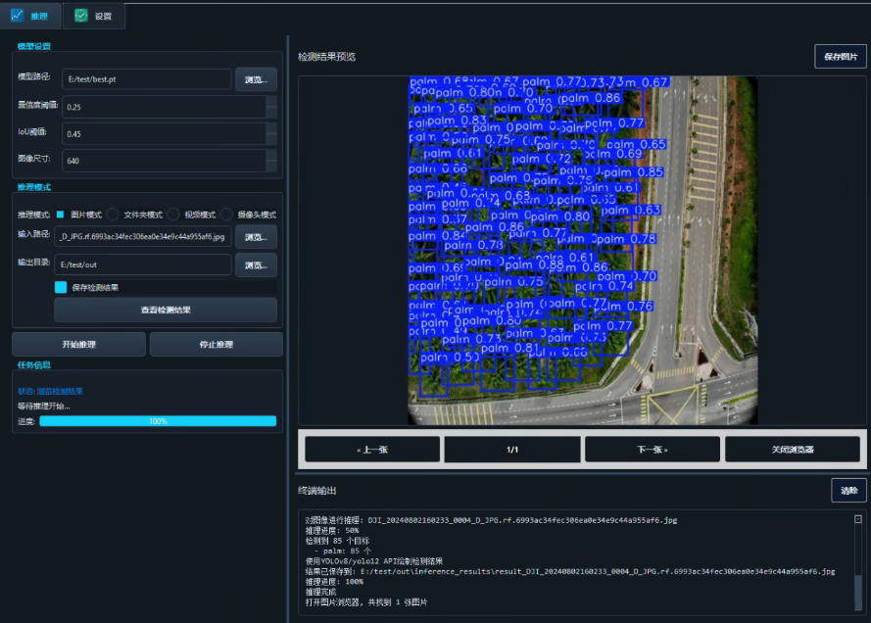The height and width of the screenshot is (623, 871).
Task: Click the IoU阈值 spinner arrows
Action: pos(271,133)
